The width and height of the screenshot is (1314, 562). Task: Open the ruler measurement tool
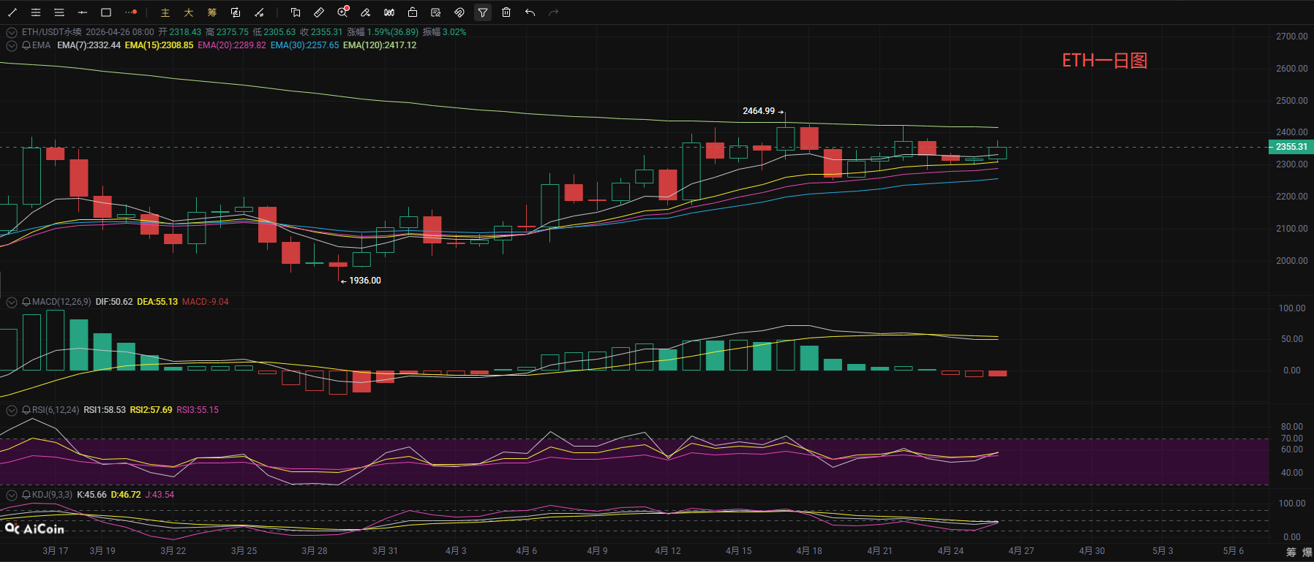(x=319, y=12)
